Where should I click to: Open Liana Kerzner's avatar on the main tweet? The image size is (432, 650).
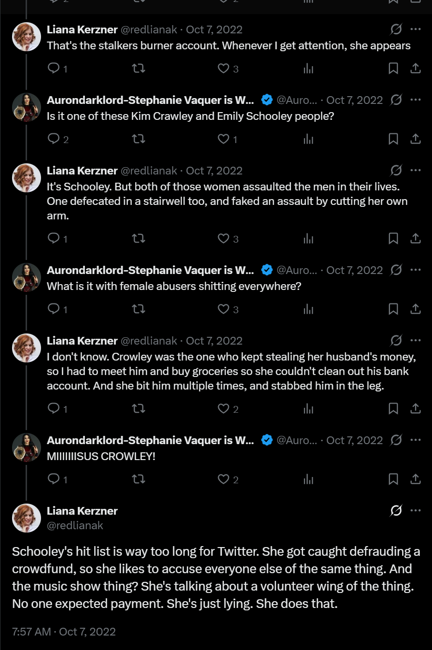[27, 518]
